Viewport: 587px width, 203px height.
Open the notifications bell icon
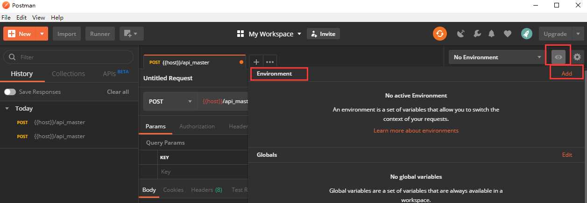tap(492, 34)
